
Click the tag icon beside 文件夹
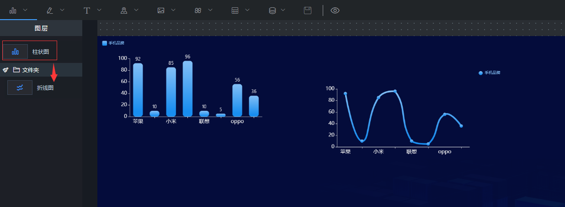[x=5, y=70]
